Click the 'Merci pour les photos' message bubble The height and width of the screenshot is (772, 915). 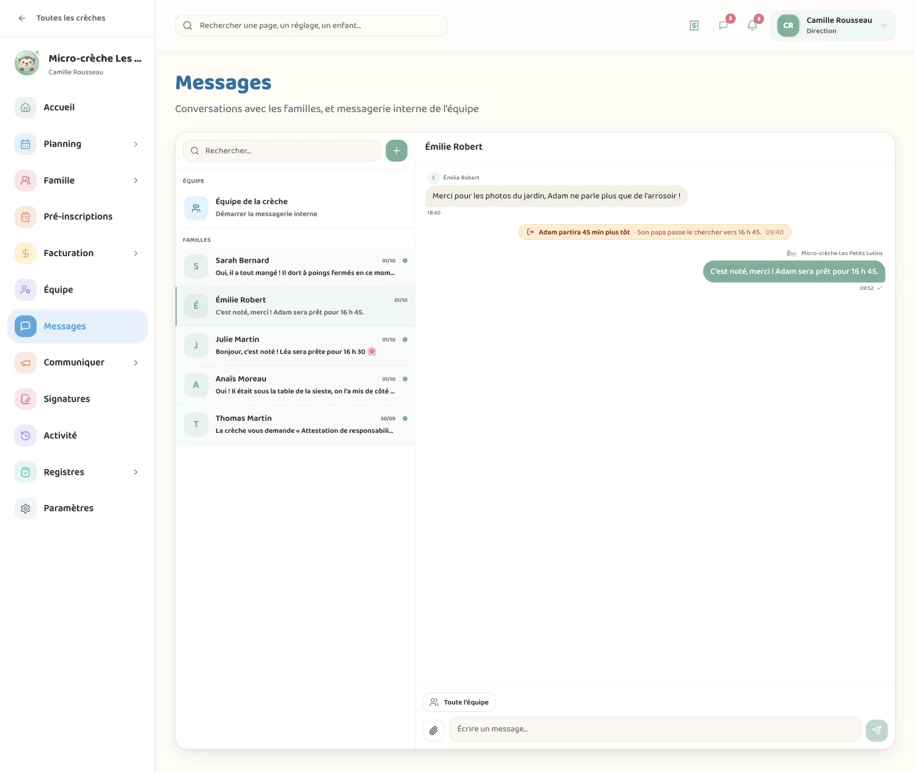[556, 196]
